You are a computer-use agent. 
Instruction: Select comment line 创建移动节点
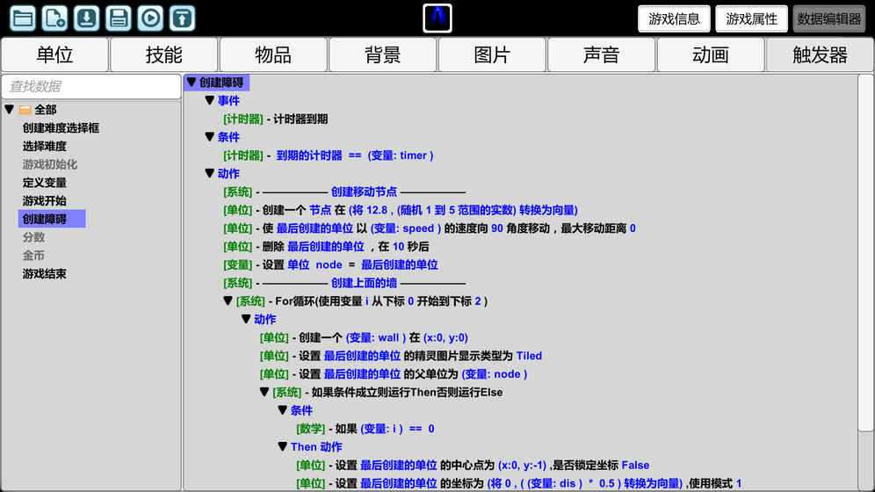coord(344,192)
